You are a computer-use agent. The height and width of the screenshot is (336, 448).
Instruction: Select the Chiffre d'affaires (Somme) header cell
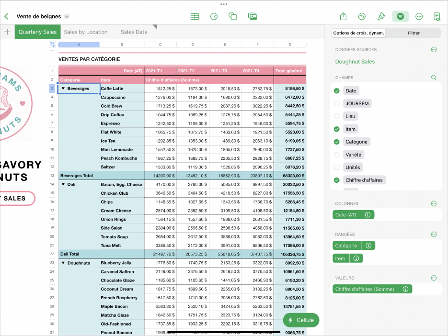[x=209, y=80]
